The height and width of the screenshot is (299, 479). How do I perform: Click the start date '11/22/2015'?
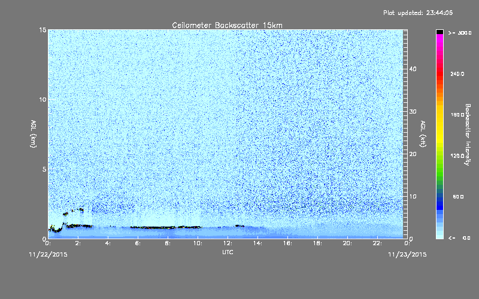click(48, 255)
